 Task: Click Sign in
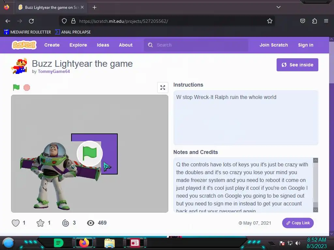306,45
